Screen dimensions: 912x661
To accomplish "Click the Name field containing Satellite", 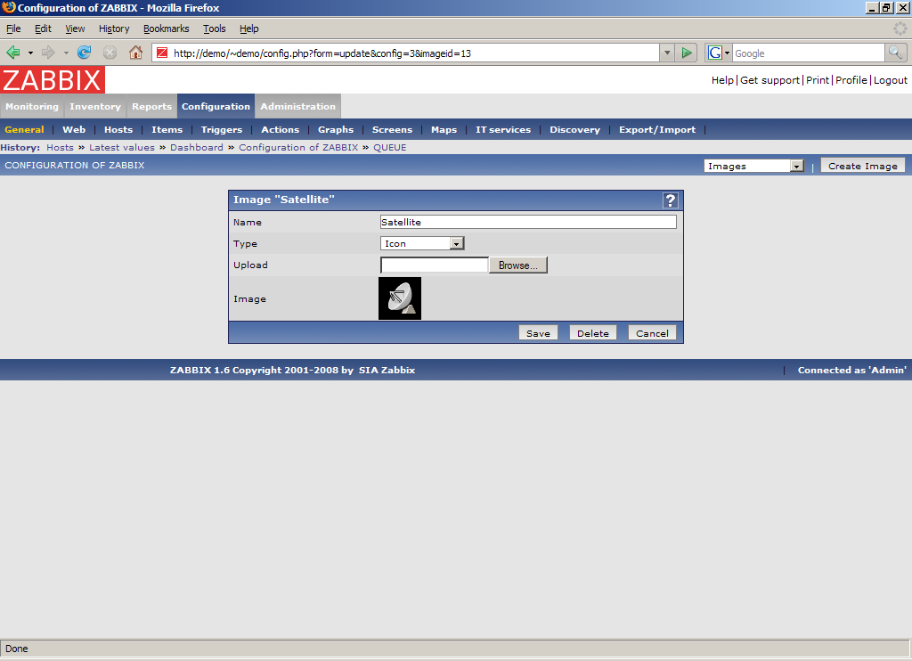I will 528,222.
